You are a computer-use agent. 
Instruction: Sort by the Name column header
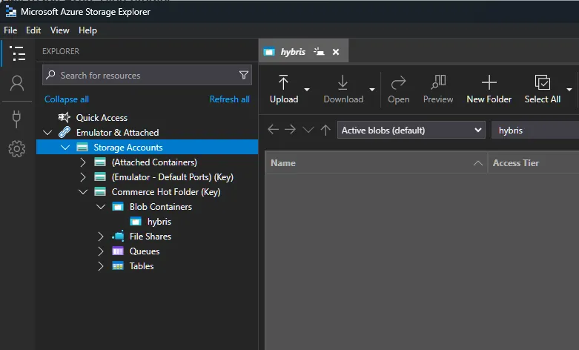click(x=376, y=163)
